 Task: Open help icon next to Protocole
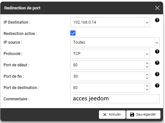point(157,51)
